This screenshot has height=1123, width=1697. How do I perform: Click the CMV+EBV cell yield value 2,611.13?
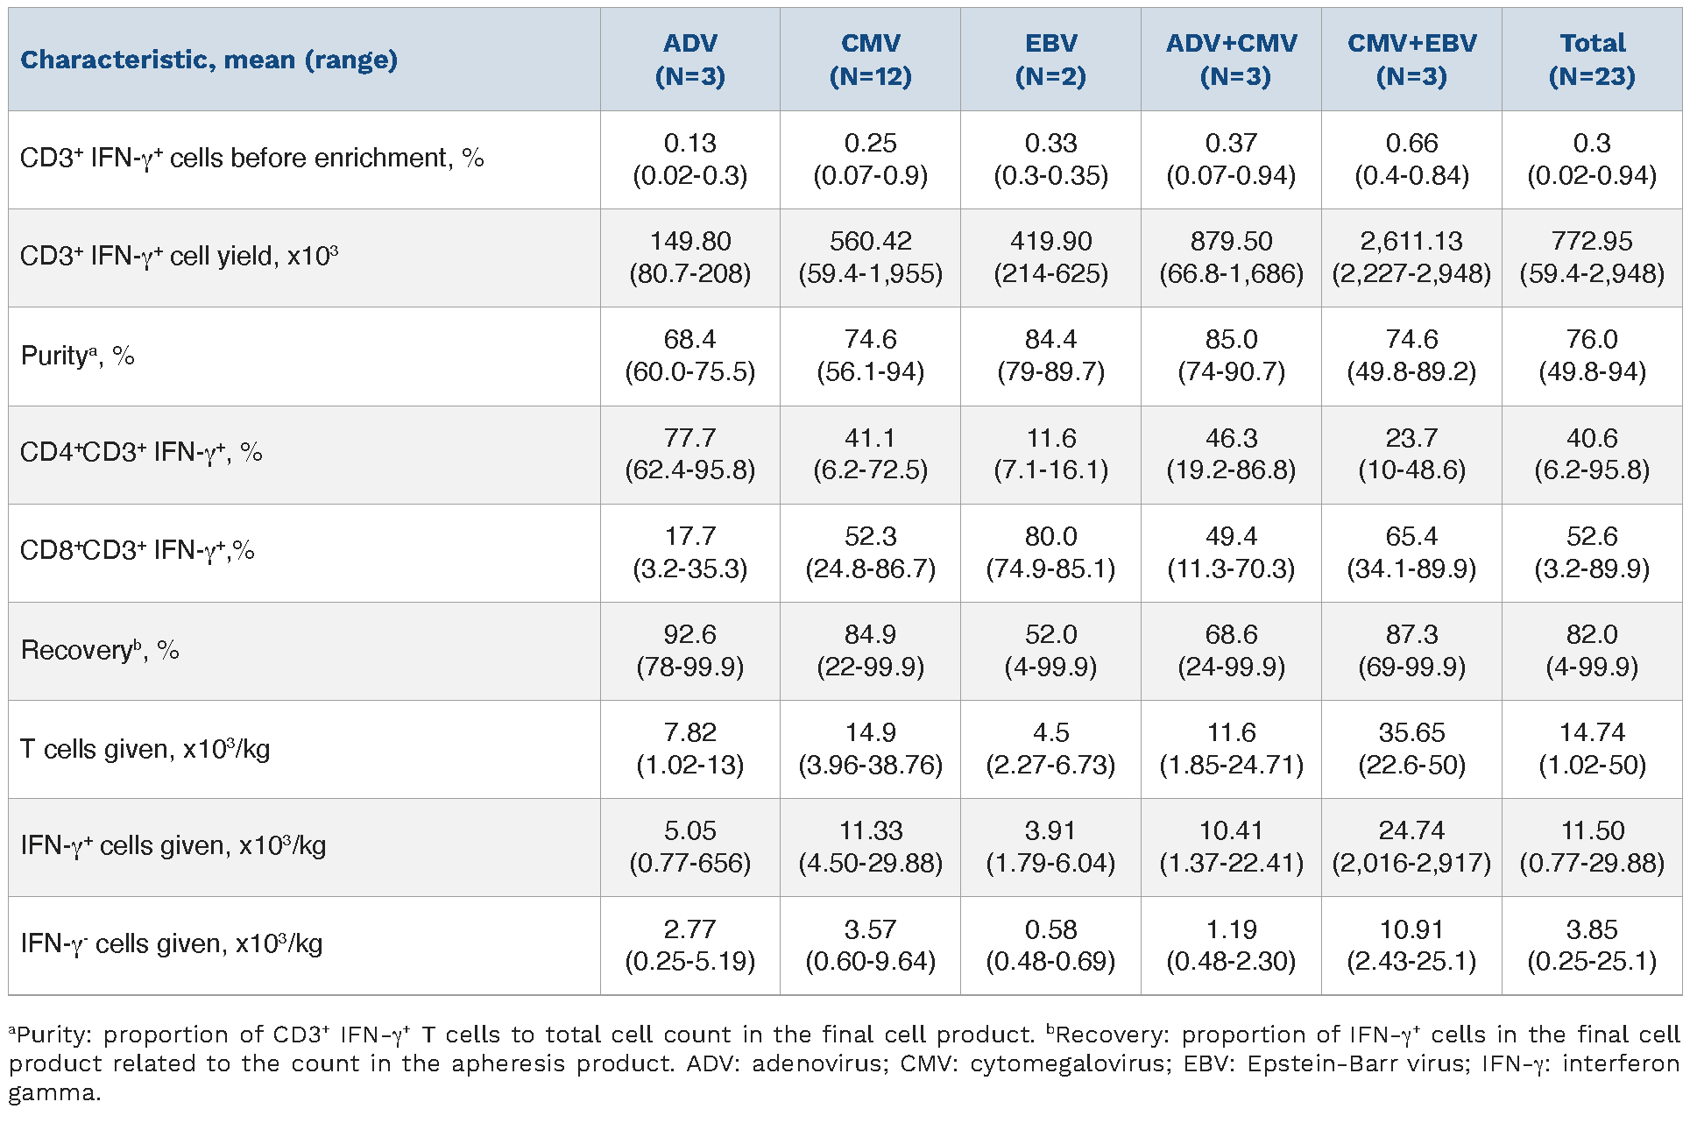pos(1411,242)
